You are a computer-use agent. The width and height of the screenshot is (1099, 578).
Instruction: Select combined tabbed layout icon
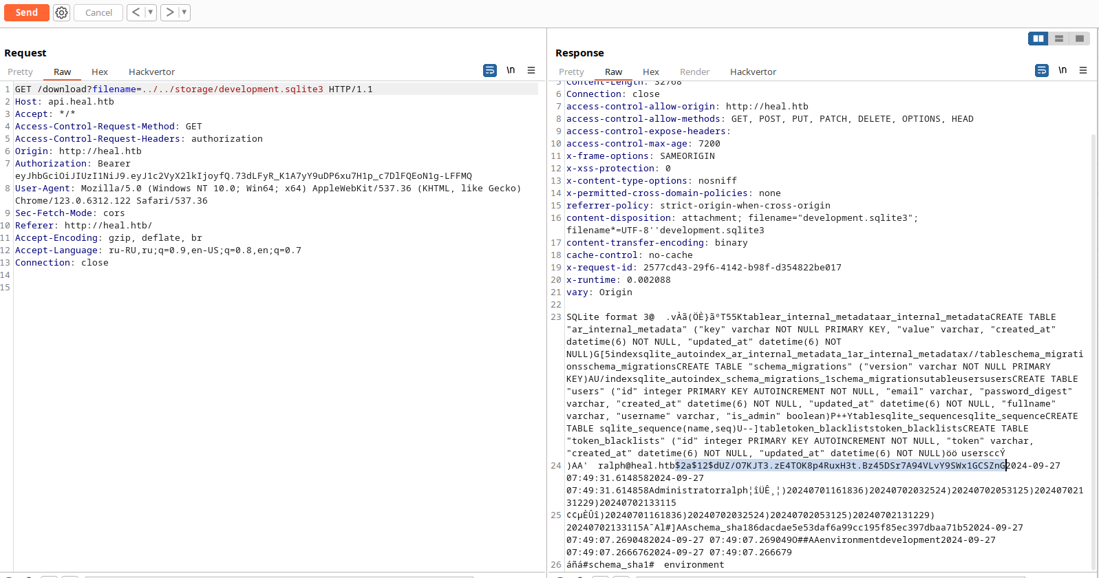point(1080,39)
